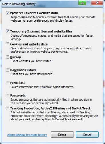Viewport: 105px width, 144px height.
Task: Click the bold Form data label text
Action: click(x=18, y=83)
